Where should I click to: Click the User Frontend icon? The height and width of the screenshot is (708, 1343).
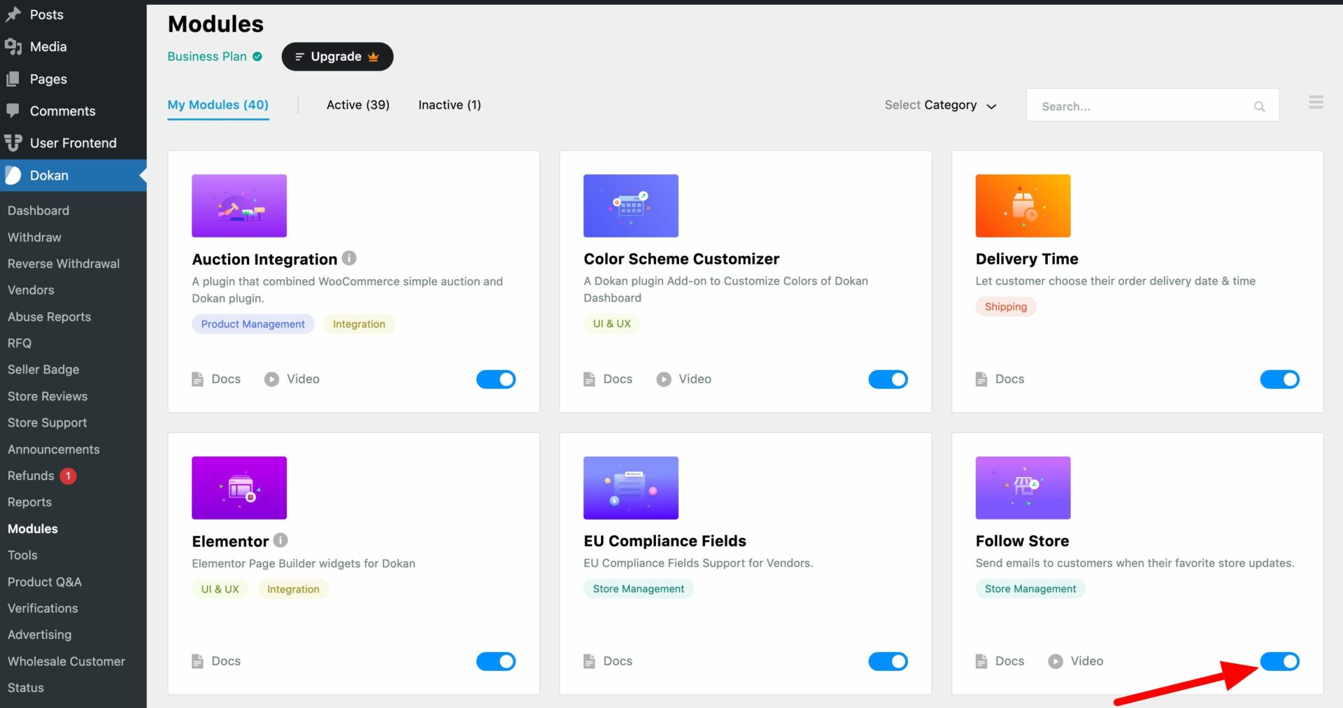pyautogui.click(x=13, y=143)
